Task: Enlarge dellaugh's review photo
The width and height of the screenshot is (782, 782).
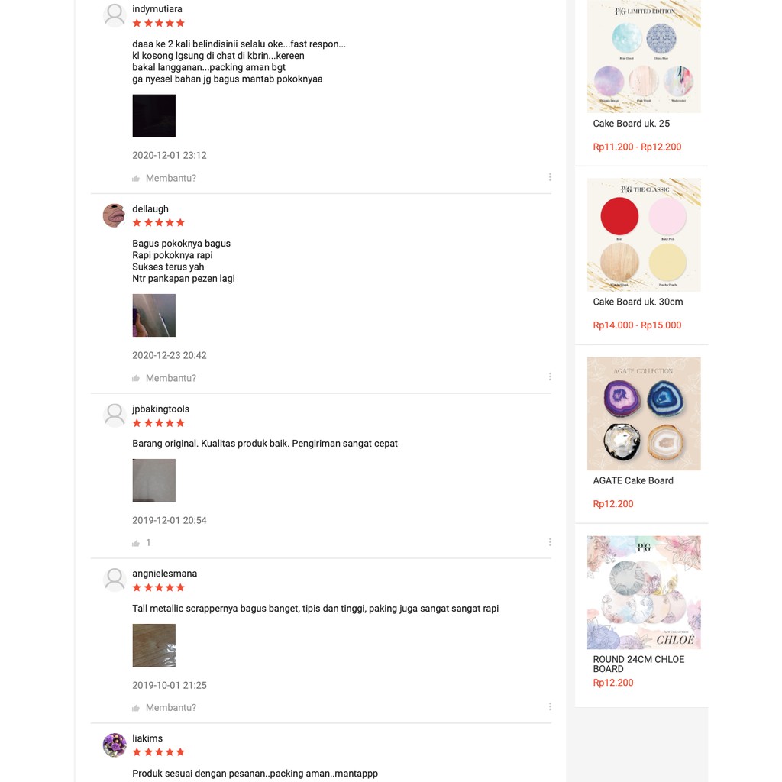Action: (154, 315)
